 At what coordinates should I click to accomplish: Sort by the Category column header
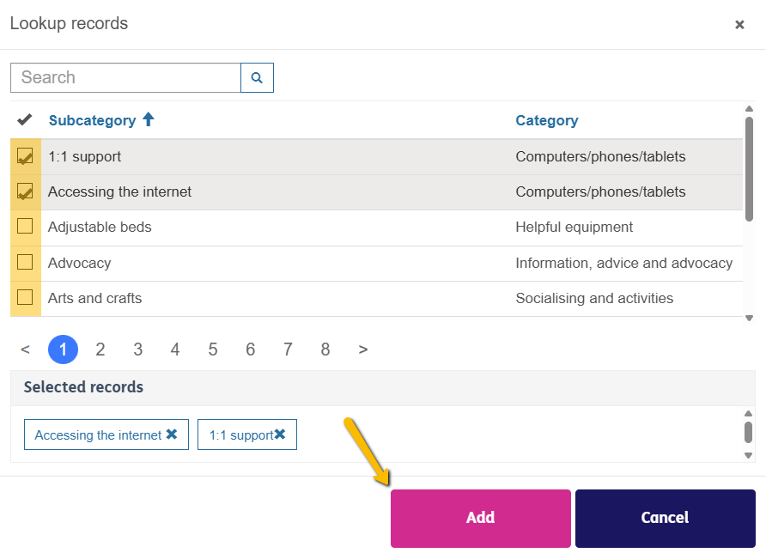(x=547, y=120)
